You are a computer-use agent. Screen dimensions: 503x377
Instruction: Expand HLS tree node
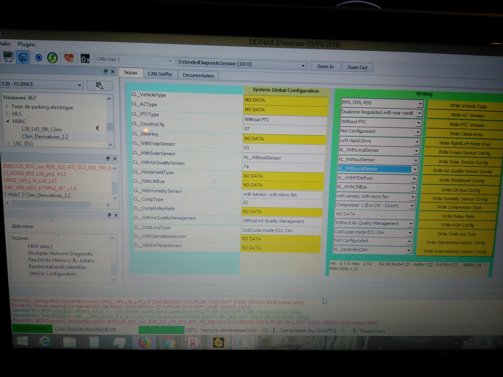click(7, 114)
